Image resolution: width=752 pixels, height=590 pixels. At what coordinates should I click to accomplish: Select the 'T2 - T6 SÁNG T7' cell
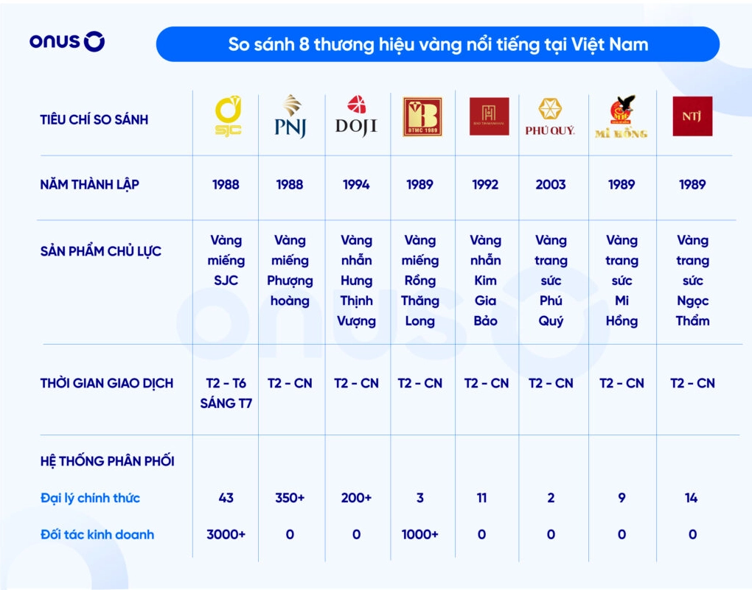[x=226, y=393]
